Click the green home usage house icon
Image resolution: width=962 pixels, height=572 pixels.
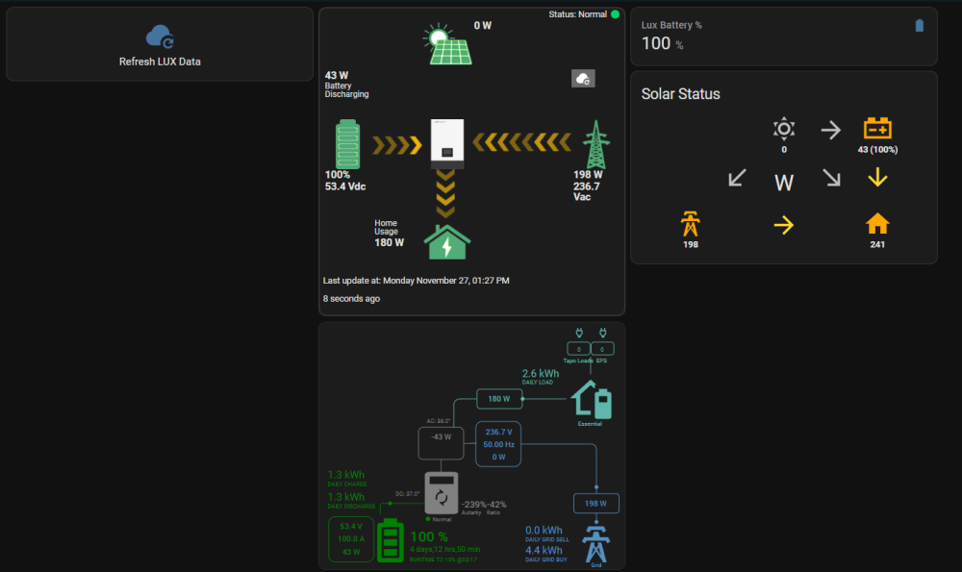[447, 242]
